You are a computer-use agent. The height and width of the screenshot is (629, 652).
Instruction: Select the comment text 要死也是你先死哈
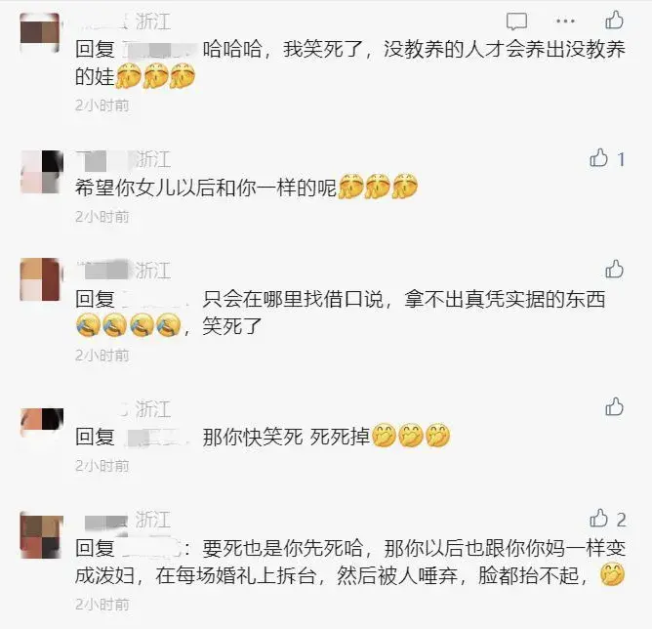pos(283,548)
